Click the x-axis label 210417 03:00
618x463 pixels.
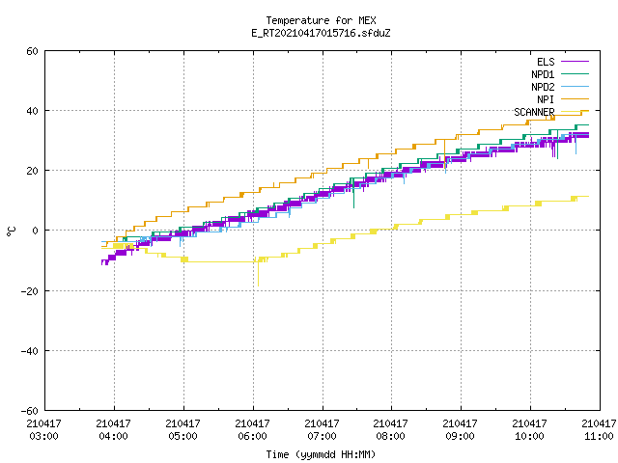43,430
